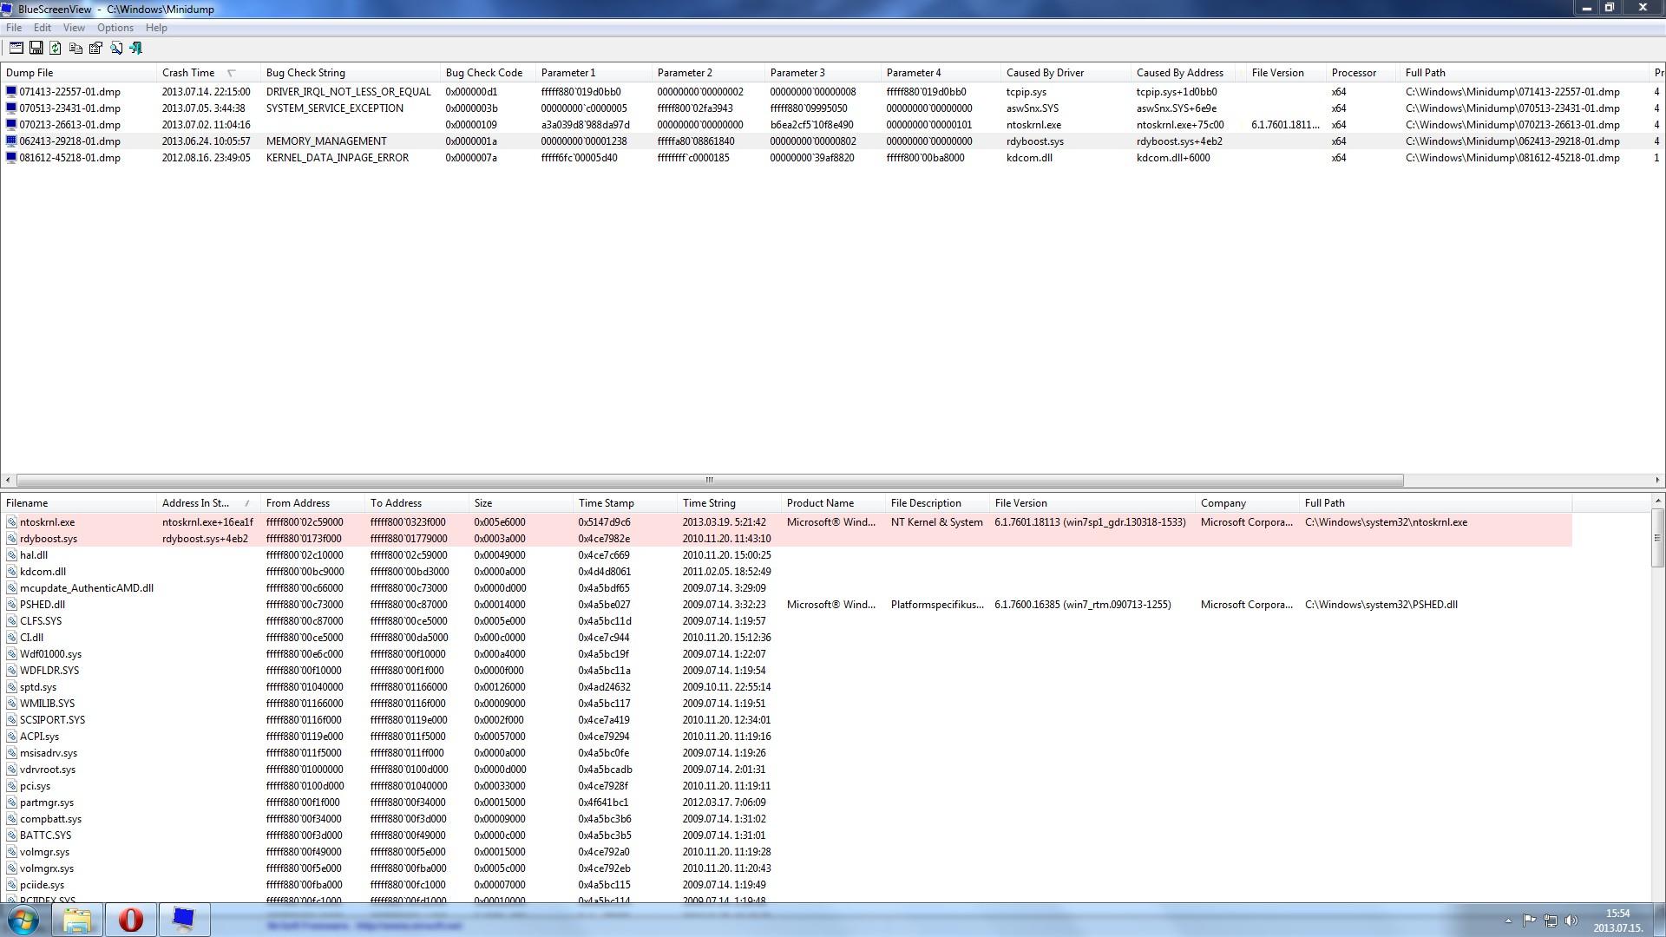Open the Edit menu
This screenshot has width=1666, height=937.
pyautogui.click(x=42, y=28)
